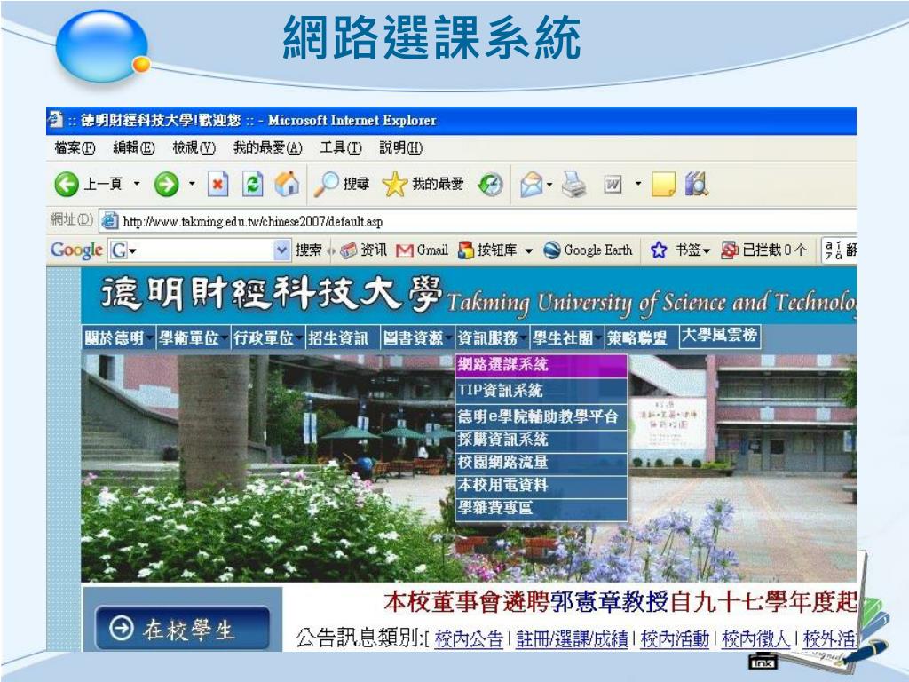The height and width of the screenshot is (682, 909).
Task: Click the address bar page icon
Action: coord(109,220)
